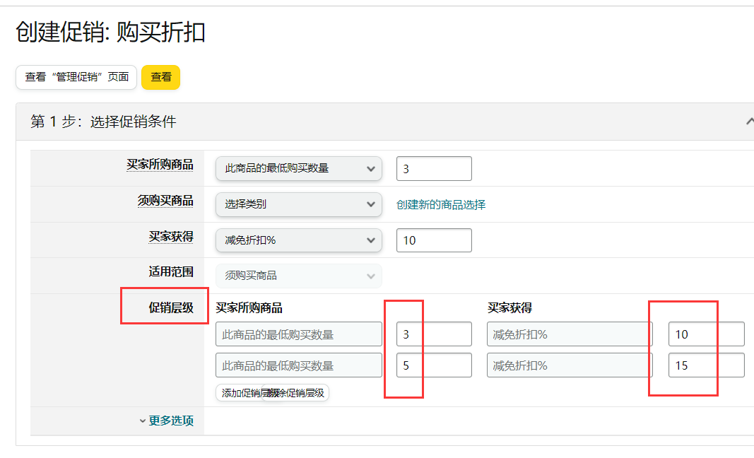754x458 pixels.
Task: Open the 选择类别 category dropdown
Action: [x=298, y=204]
